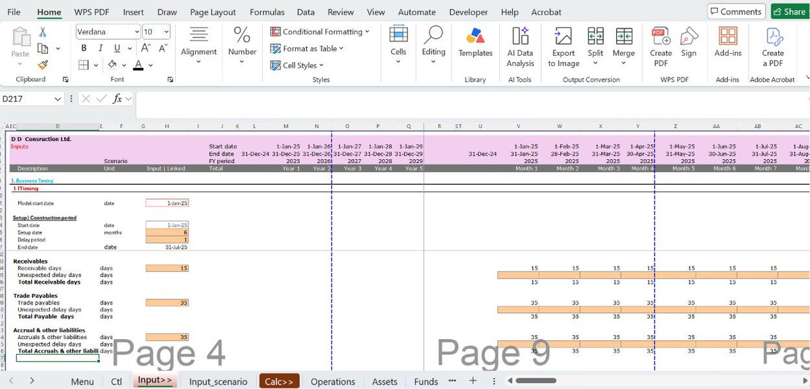The width and height of the screenshot is (810, 389).
Task: Activate the Format Painter brush
Action: click(43, 65)
